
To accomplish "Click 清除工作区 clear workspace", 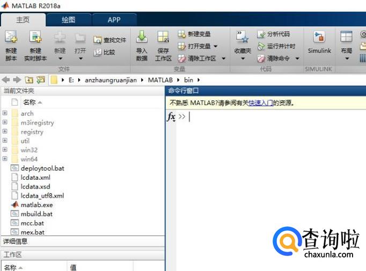I will click(x=197, y=58).
